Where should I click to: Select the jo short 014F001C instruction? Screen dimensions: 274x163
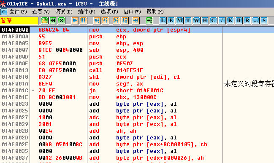[x=126, y=91]
